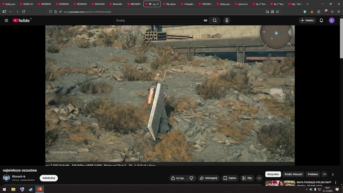The height and width of the screenshot is (193, 343).
Task: Start voice search with the microphone
Action: point(227,20)
